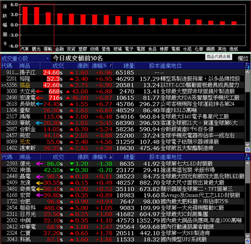Click the 欄位 column settings button
The image size is (251, 244).
243,59
